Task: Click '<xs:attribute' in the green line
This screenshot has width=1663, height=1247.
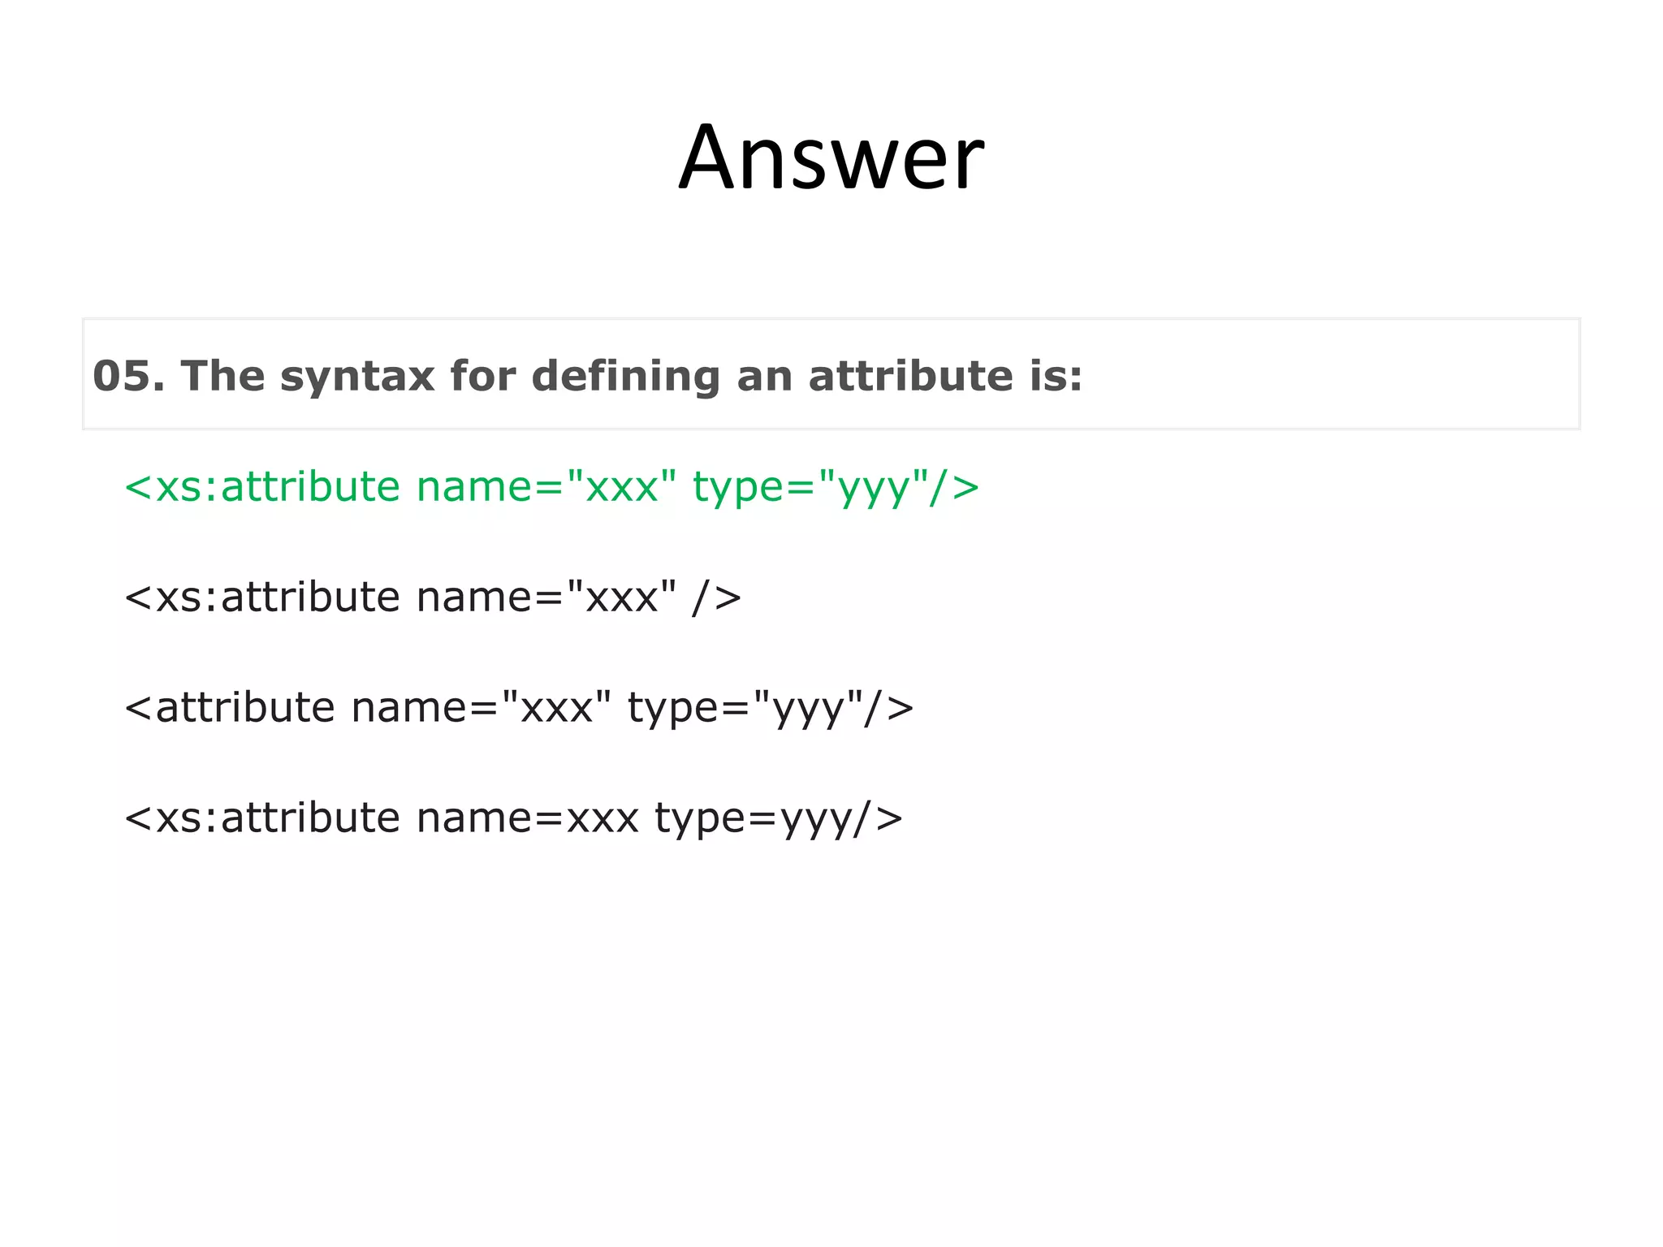Action: pyautogui.click(x=262, y=487)
